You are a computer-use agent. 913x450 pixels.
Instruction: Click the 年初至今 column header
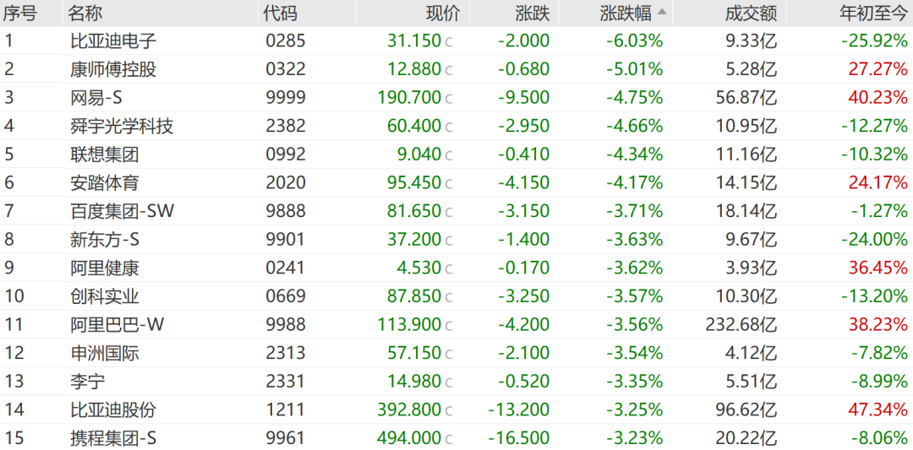pyautogui.click(x=872, y=13)
